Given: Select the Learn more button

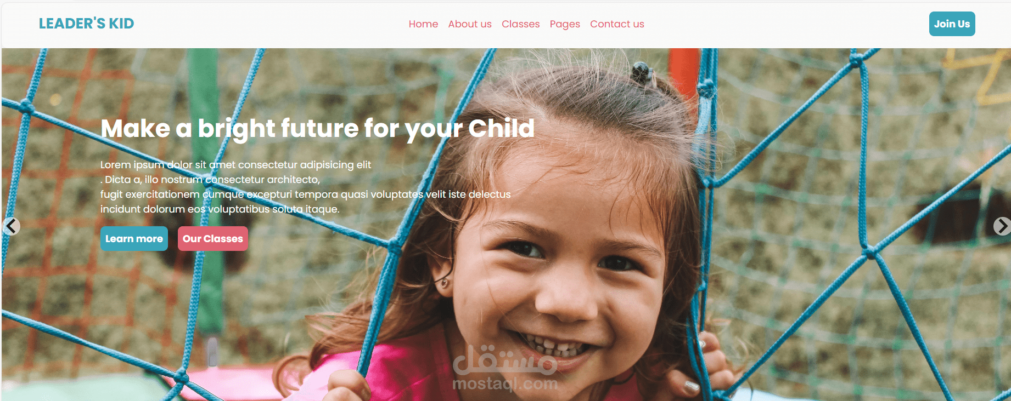Looking at the screenshot, I should click(x=134, y=238).
